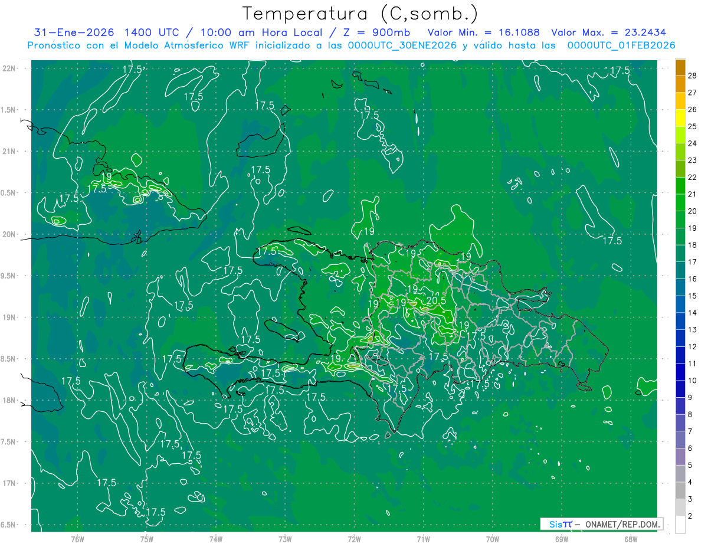The width and height of the screenshot is (708, 547).
Task: Click the "74W" longitude axis label
Action: [x=216, y=539]
